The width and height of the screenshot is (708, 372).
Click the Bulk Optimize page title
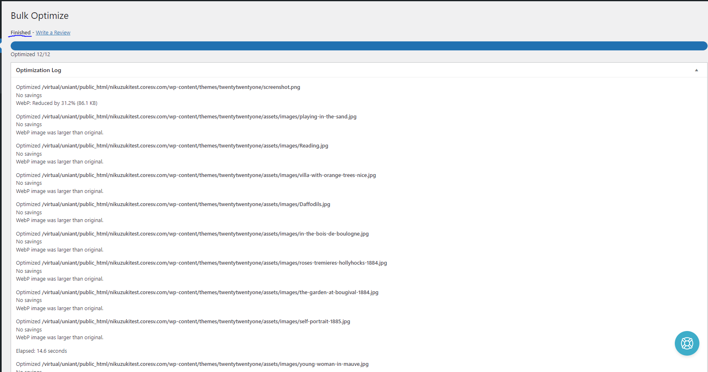pyautogui.click(x=40, y=16)
